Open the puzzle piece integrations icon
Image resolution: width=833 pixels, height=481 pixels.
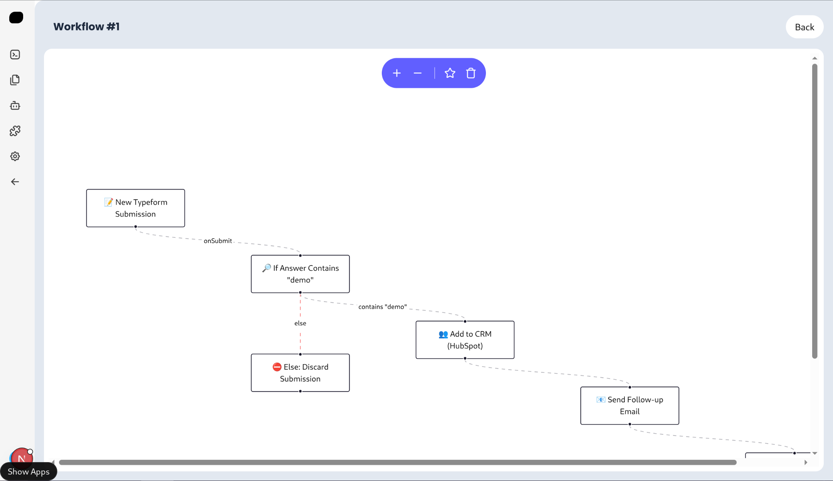pyautogui.click(x=15, y=131)
